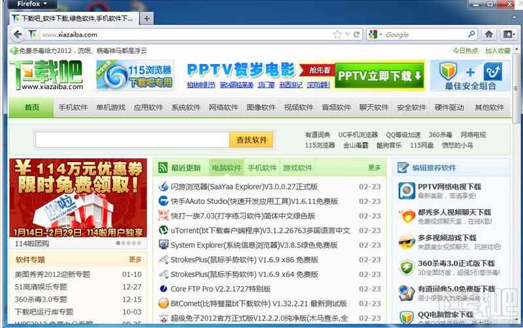This screenshot has height=328, width=523.
Task: Click the StrokesPlus x86 entry icon
Action: point(163,259)
